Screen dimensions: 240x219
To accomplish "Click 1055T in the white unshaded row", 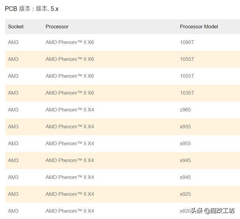I will (x=187, y=76).
